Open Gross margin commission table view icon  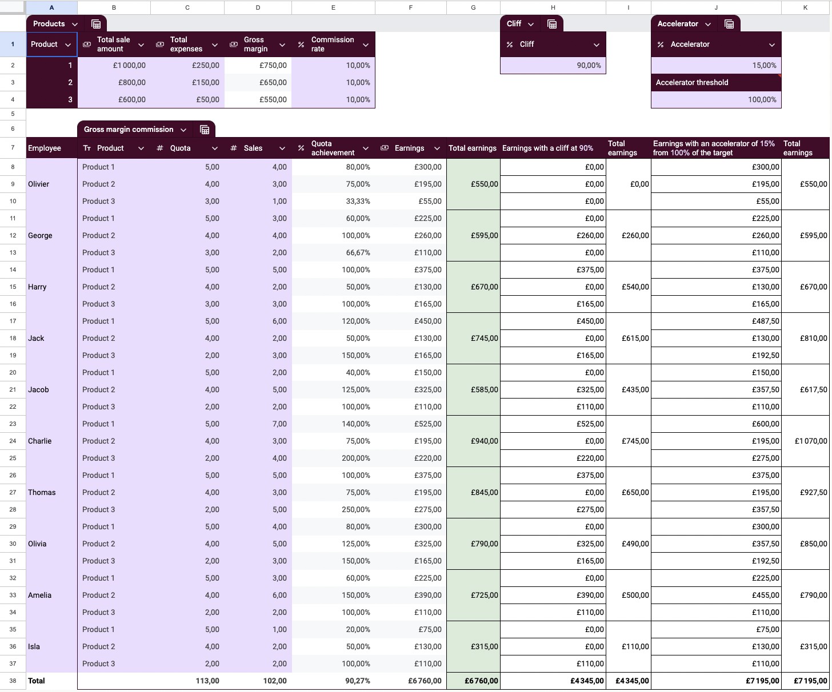(205, 130)
